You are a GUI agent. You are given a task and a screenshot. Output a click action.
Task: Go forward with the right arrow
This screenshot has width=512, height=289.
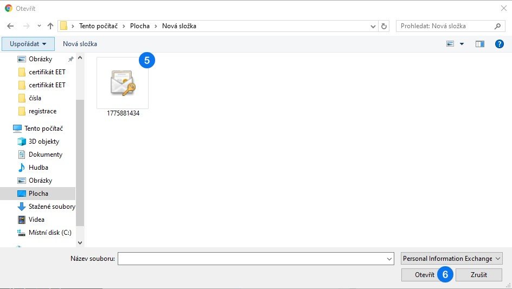tap(27, 26)
